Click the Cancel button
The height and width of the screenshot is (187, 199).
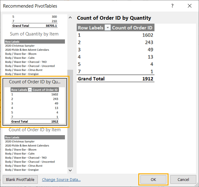[x=183, y=179]
